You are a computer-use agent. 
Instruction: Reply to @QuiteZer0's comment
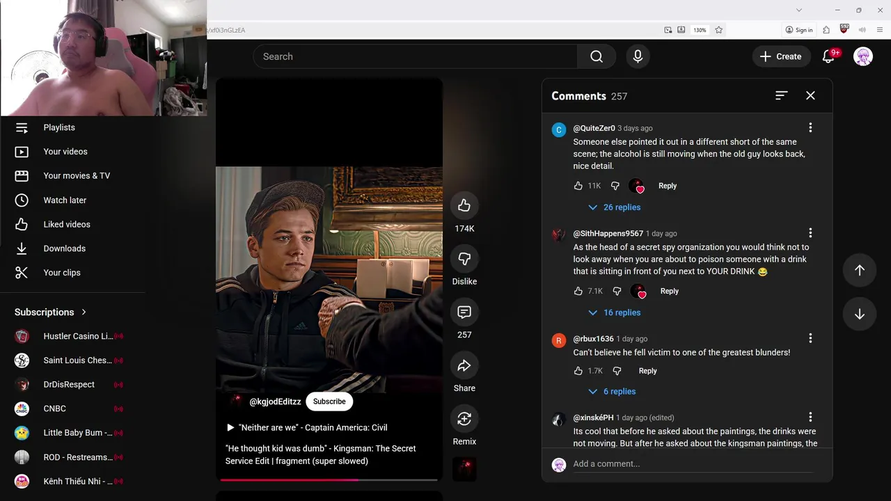coord(668,186)
